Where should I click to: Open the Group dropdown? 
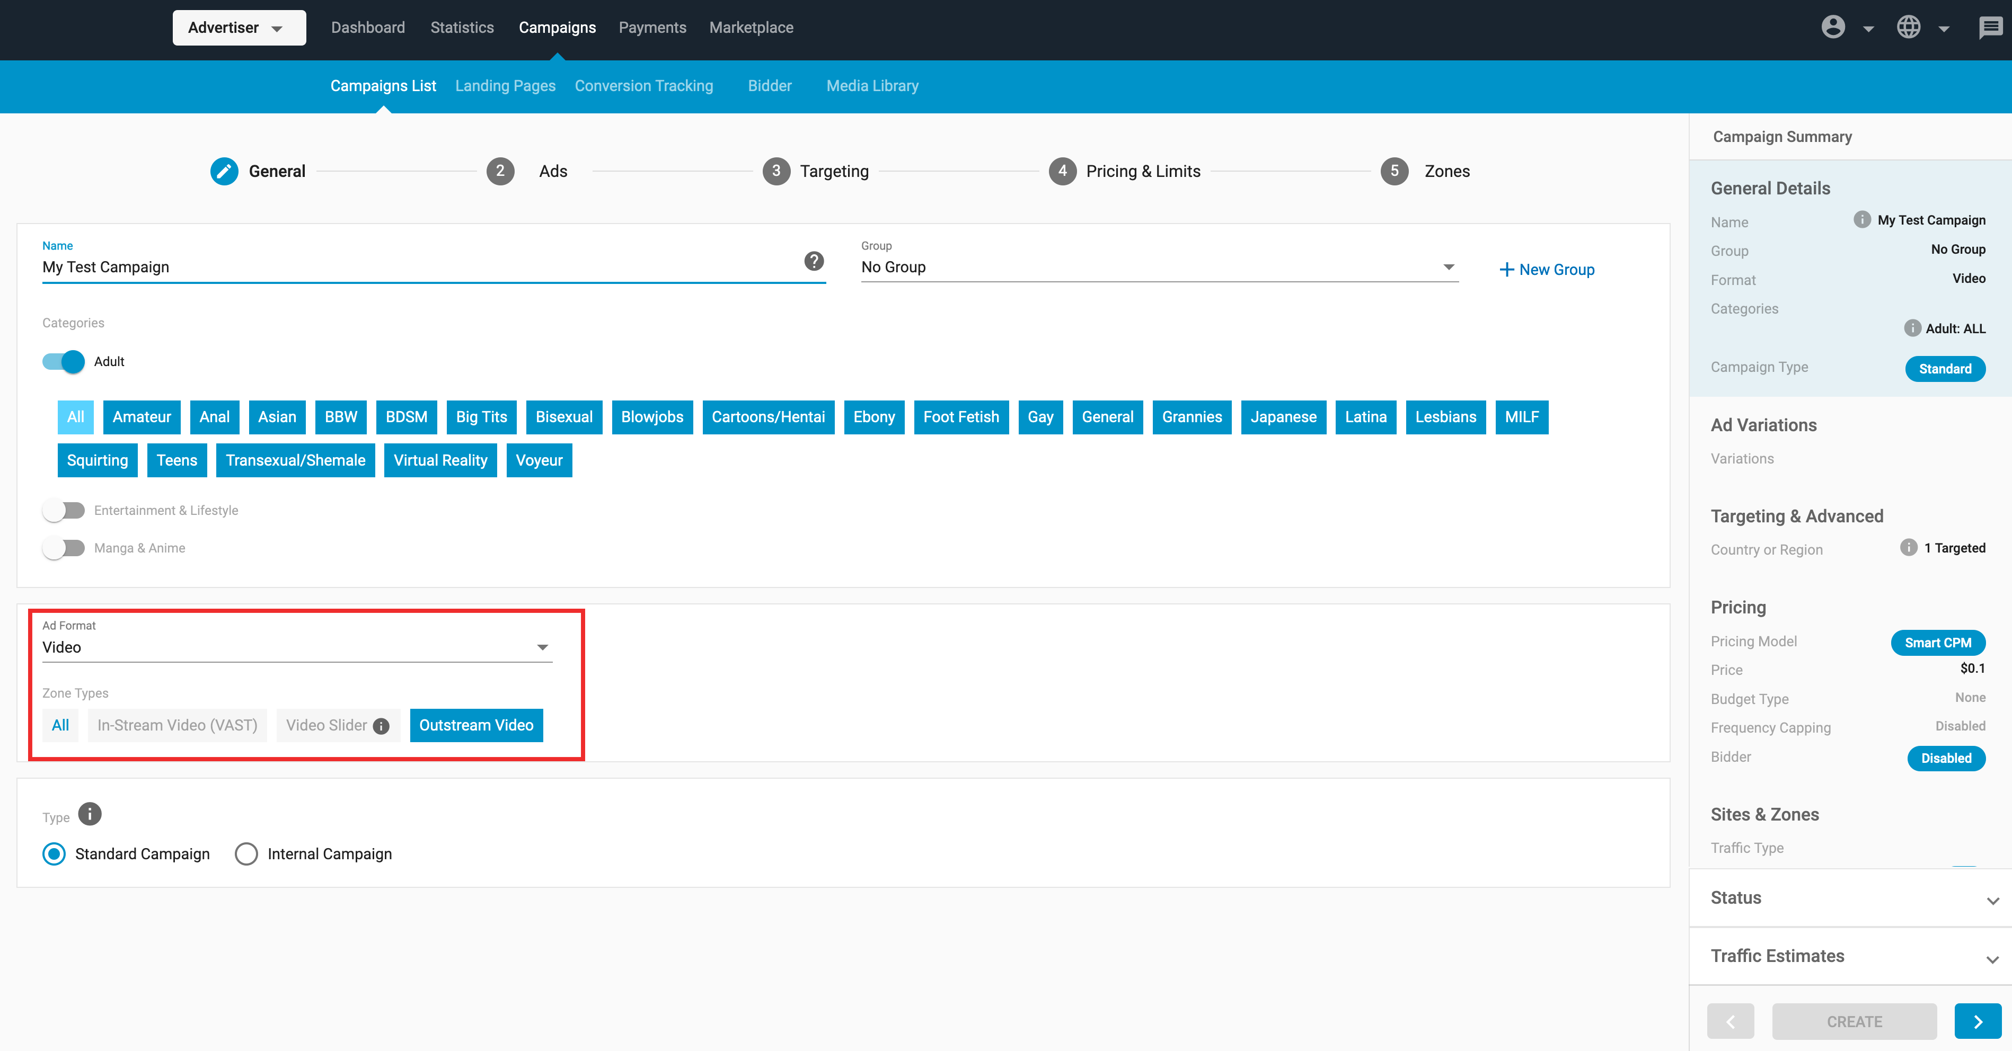pos(1159,267)
